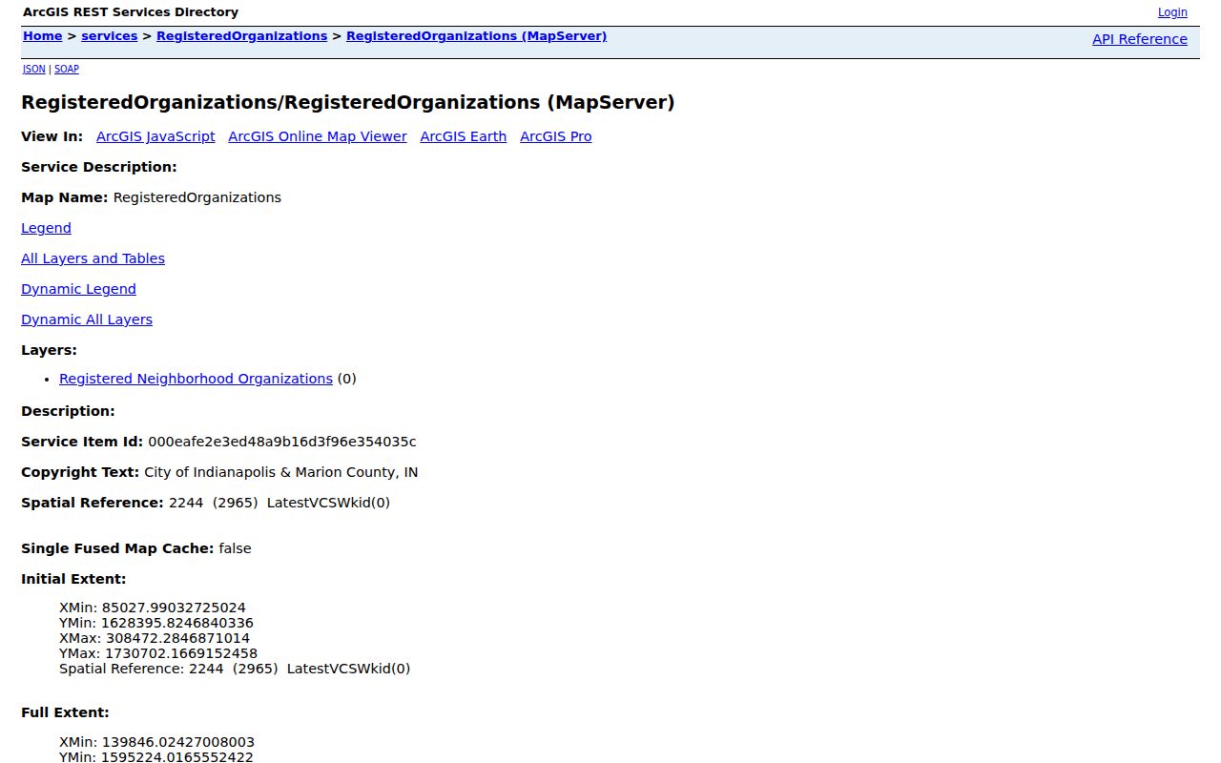Click the View In label
The height and width of the screenshot is (763, 1221).
point(52,136)
